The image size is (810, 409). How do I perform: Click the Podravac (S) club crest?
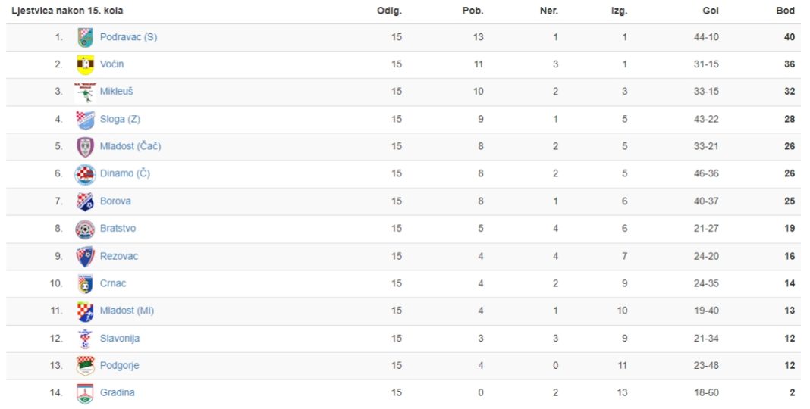pyautogui.click(x=85, y=37)
